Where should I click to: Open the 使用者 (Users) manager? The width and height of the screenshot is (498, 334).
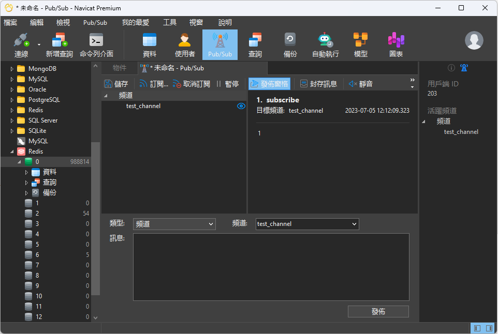pos(185,44)
